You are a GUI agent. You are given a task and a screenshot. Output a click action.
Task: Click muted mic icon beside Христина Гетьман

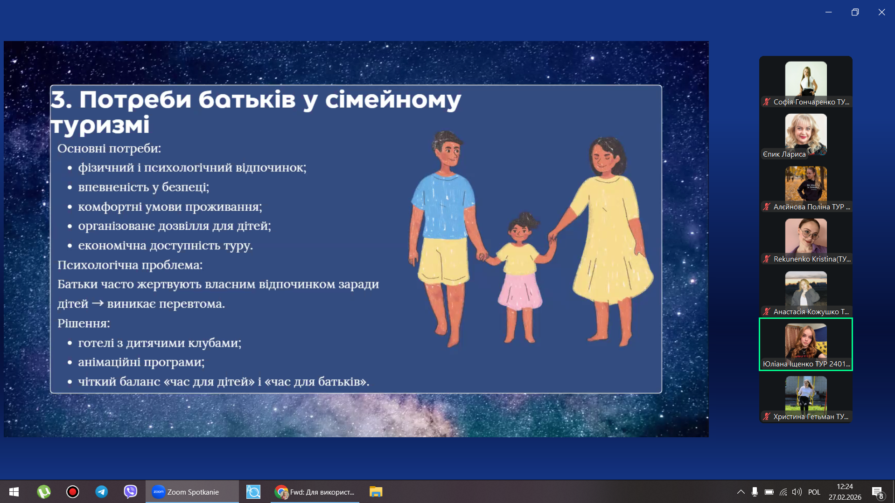coord(767,416)
